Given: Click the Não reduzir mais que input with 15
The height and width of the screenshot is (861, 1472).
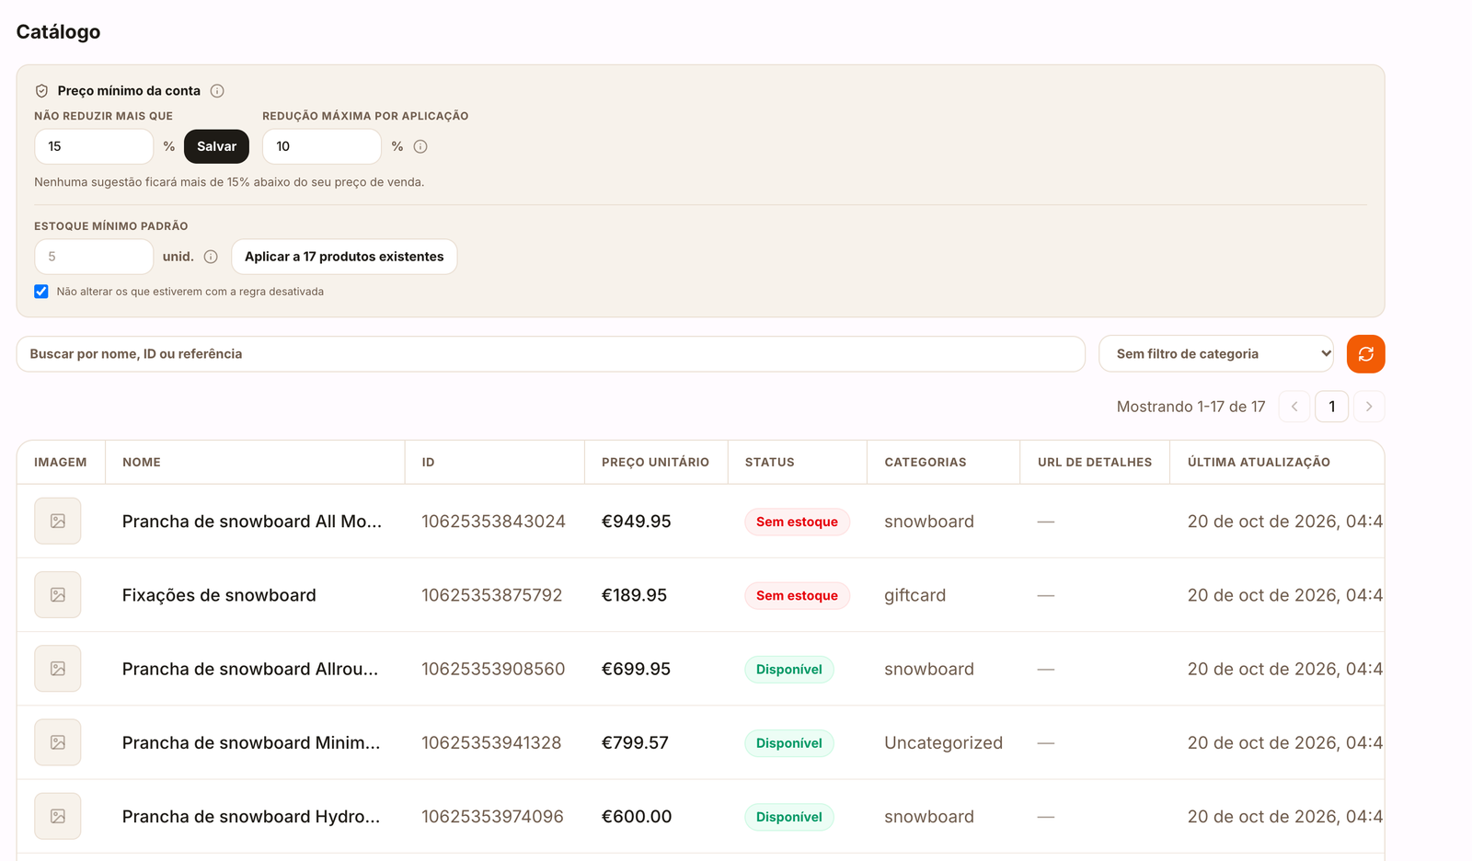Looking at the screenshot, I should [x=94, y=146].
